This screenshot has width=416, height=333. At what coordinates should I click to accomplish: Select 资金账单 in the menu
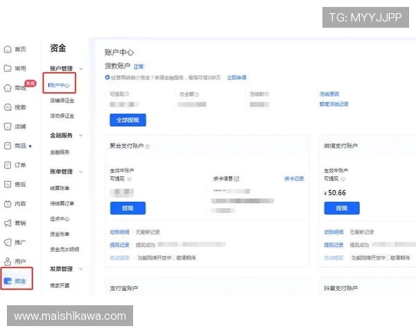click(60, 234)
